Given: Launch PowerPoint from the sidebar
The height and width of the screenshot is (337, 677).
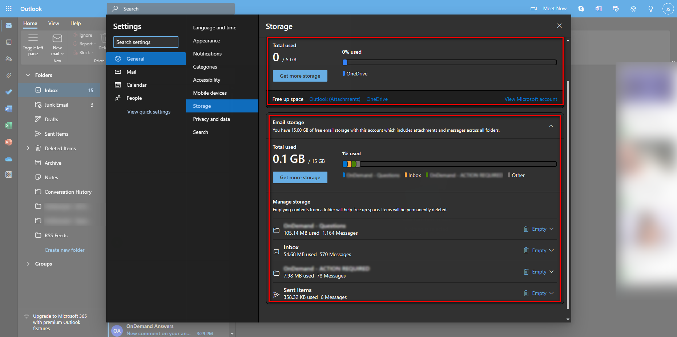Looking at the screenshot, I should pyautogui.click(x=9, y=142).
